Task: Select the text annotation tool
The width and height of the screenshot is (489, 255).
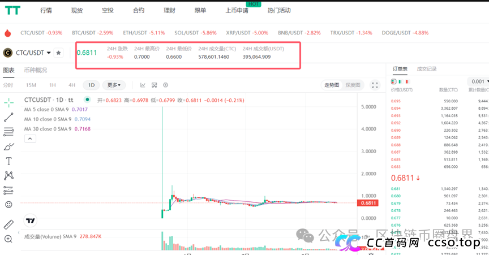Action: tap(8, 161)
